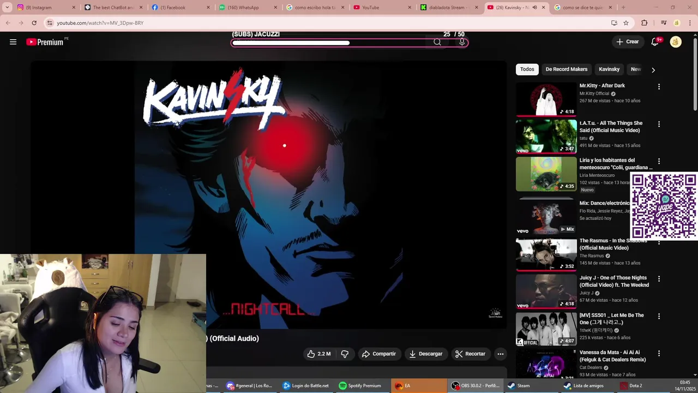698x393 pixels.
Task: Open options for t.A.T.u. video
Action: point(659,124)
